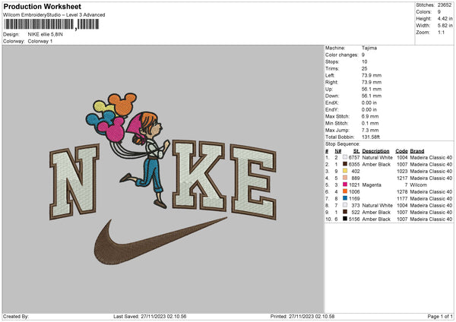This screenshot has width=456, height=322.
Task: Click the Stops value 10
Action: pyautogui.click(x=364, y=62)
